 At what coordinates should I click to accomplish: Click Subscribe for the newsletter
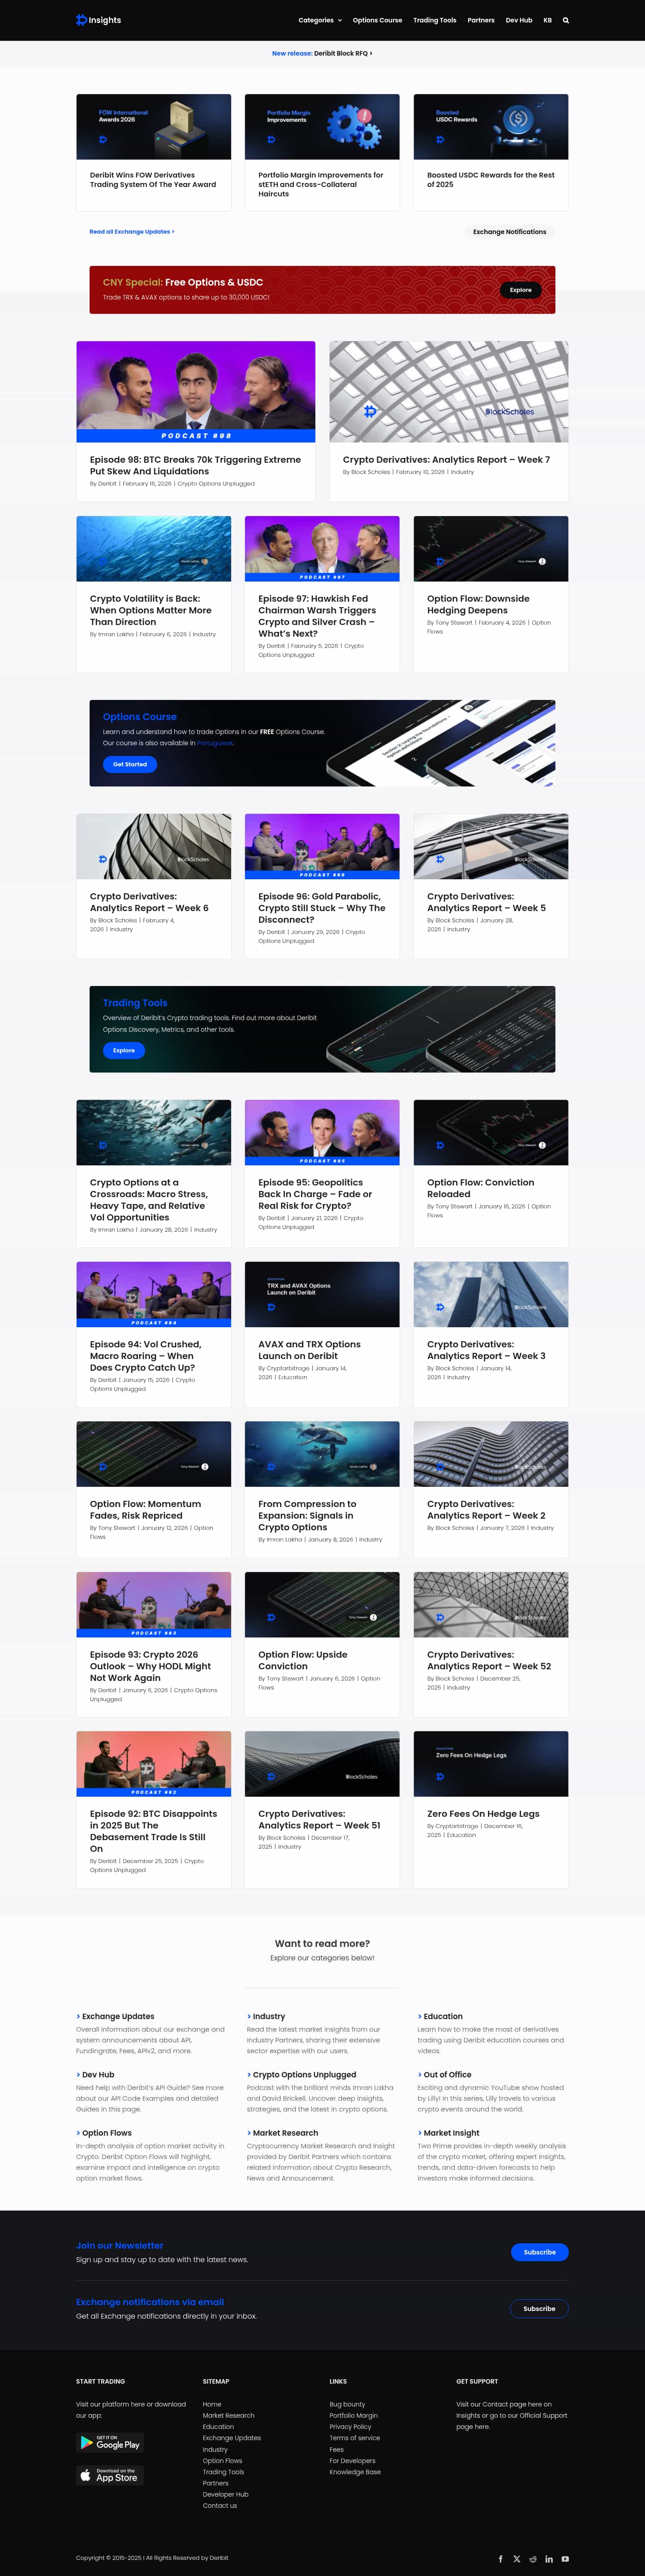coord(539,2252)
